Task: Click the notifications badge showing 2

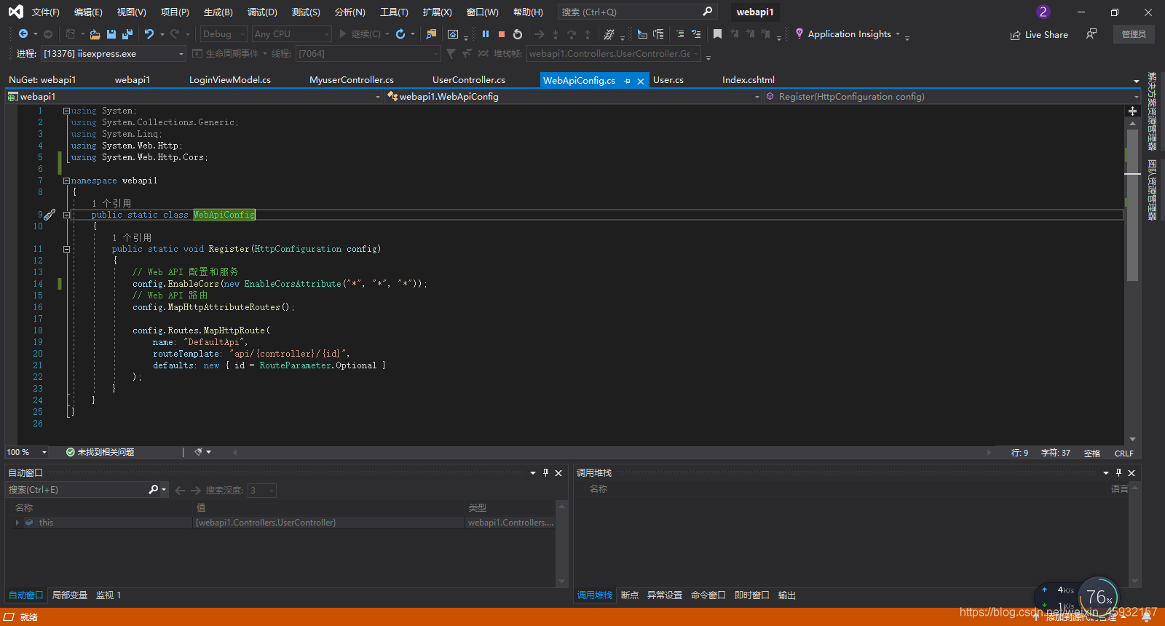Action: [1043, 12]
